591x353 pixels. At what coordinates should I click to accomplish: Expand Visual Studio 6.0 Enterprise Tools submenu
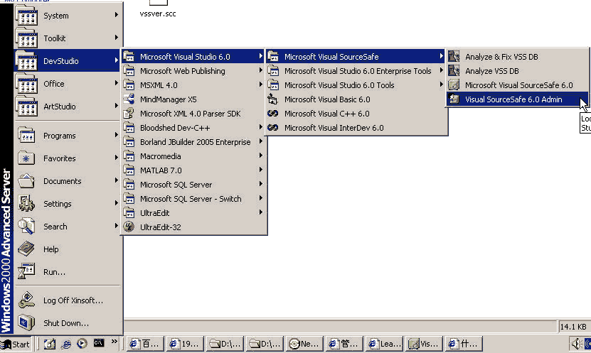(x=356, y=71)
